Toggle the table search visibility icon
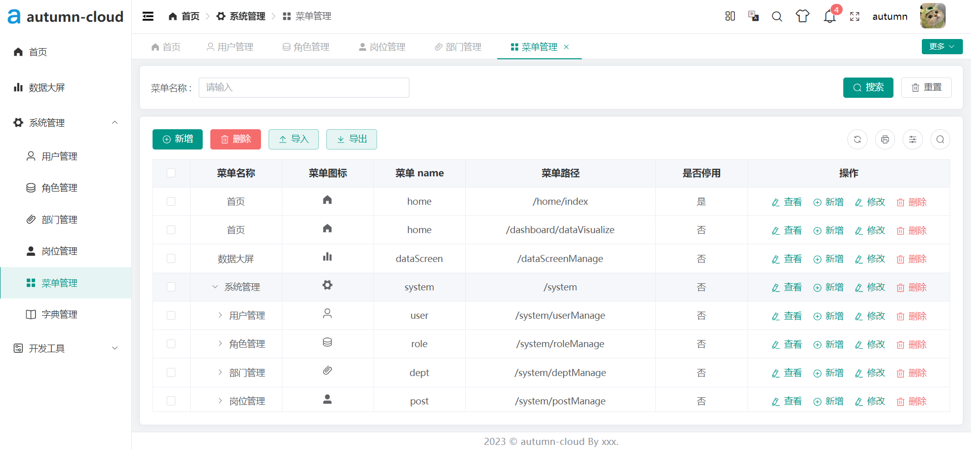 940,139
